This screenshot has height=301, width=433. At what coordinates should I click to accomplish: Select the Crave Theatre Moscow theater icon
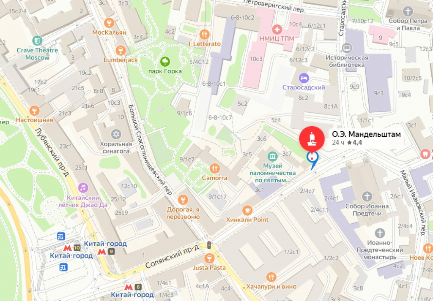coord(37,41)
